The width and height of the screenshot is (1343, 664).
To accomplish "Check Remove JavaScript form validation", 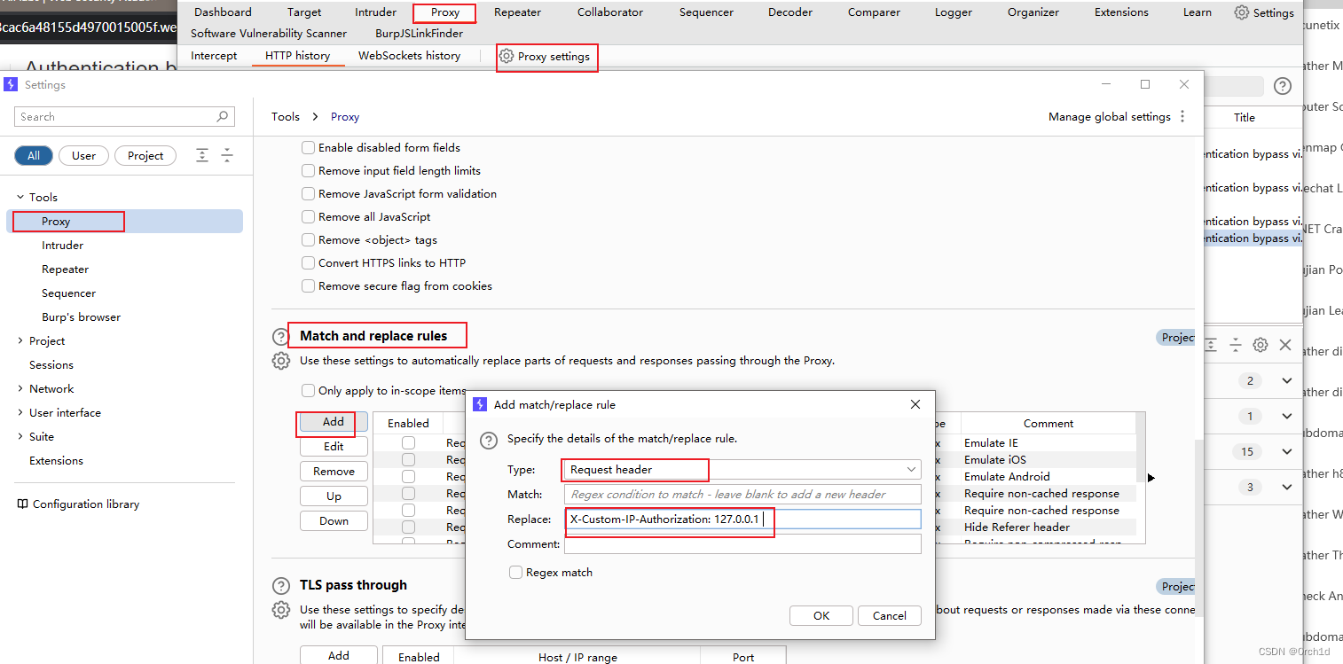I will tap(309, 194).
